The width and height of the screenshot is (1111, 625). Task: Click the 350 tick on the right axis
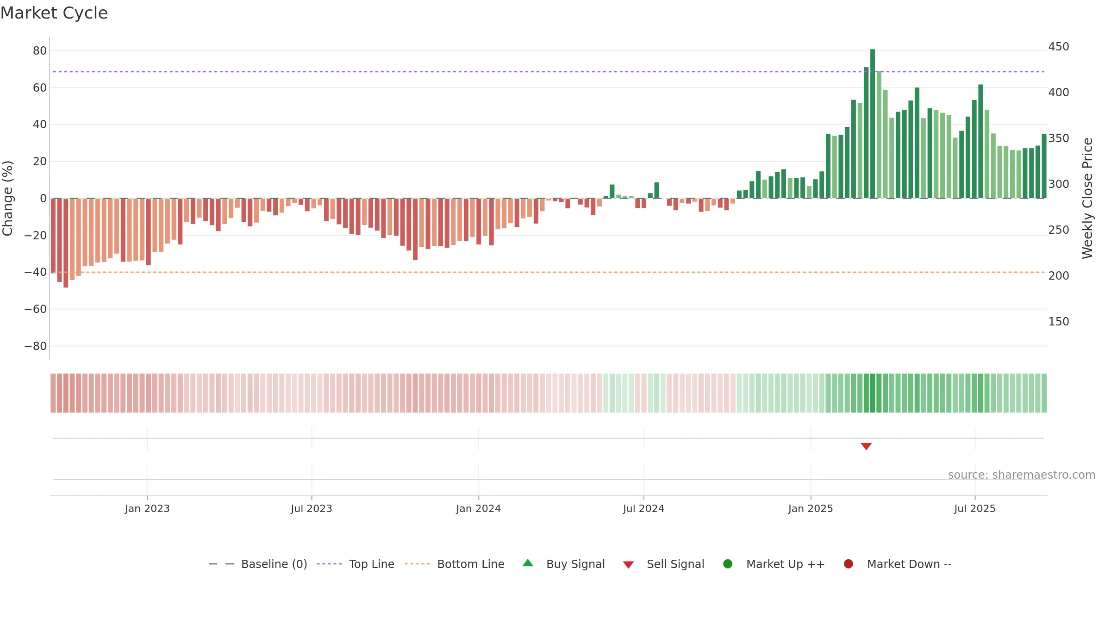click(1059, 138)
